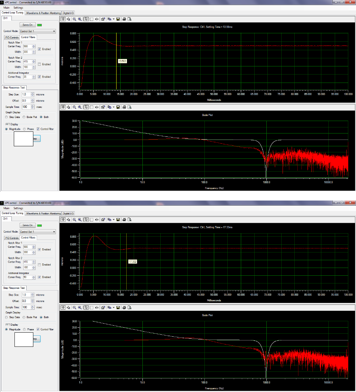
Task: Open chart properties icon in bottom window Bode Plot toolbar
Action: tap(103, 307)
